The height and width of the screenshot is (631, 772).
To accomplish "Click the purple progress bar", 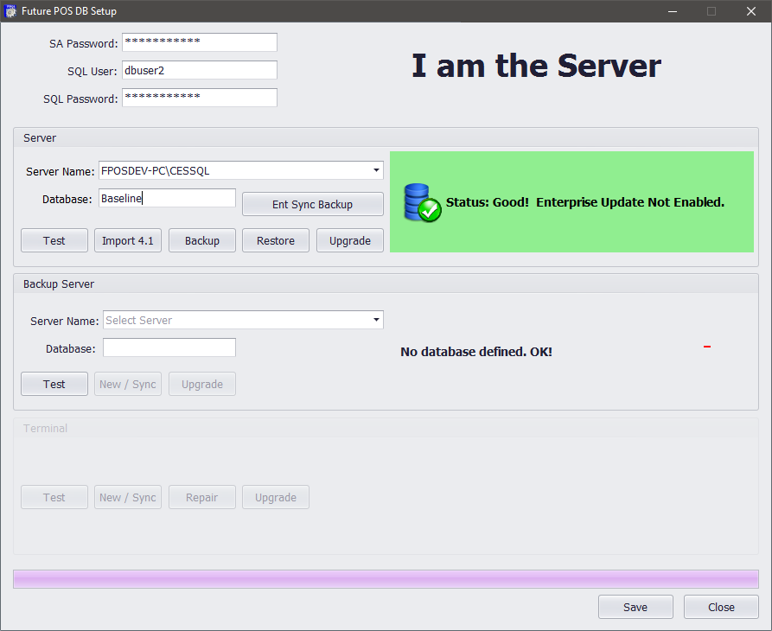I will pyautogui.click(x=386, y=579).
